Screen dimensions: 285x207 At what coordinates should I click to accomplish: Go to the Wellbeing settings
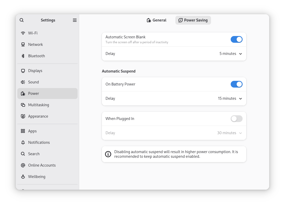pyautogui.click(x=36, y=177)
